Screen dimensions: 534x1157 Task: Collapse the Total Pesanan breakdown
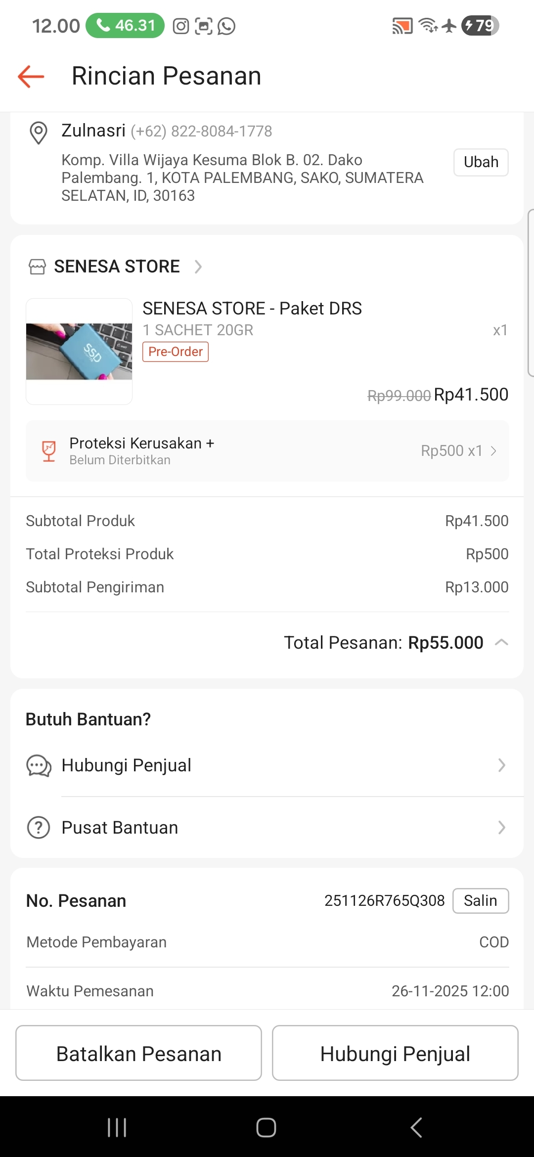(501, 643)
